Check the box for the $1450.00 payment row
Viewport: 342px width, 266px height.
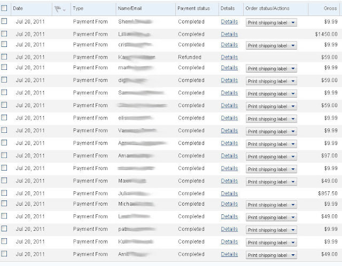coord(4,34)
